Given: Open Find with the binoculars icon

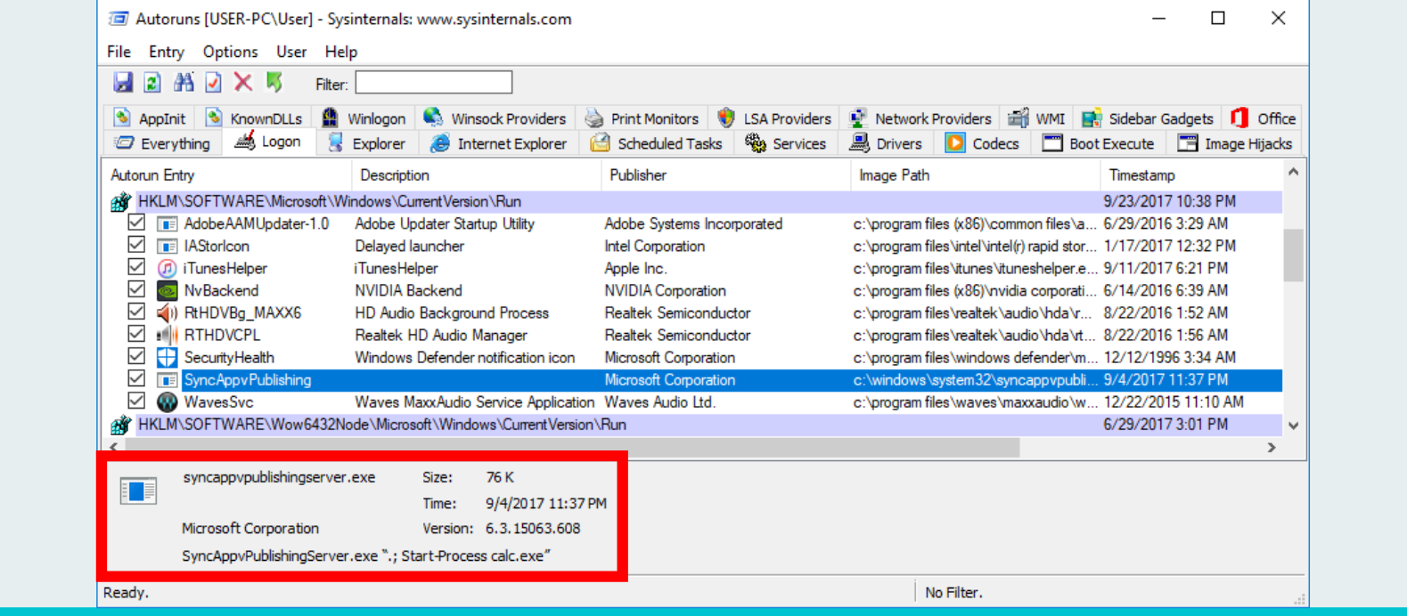Looking at the screenshot, I should [184, 83].
